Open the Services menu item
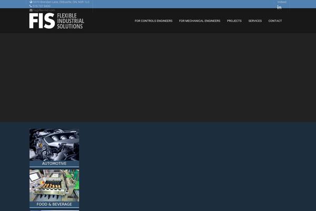The width and height of the screenshot is (316, 211). tap(255, 21)
